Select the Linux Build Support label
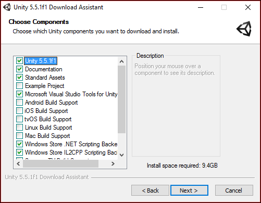Screen dimensions: 261x203 coord(48,128)
